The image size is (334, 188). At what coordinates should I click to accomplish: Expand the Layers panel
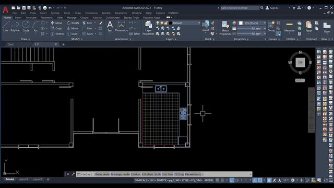point(171,39)
